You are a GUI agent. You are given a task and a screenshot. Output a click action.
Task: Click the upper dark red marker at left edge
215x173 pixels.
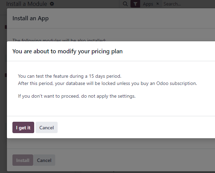click(6, 27)
